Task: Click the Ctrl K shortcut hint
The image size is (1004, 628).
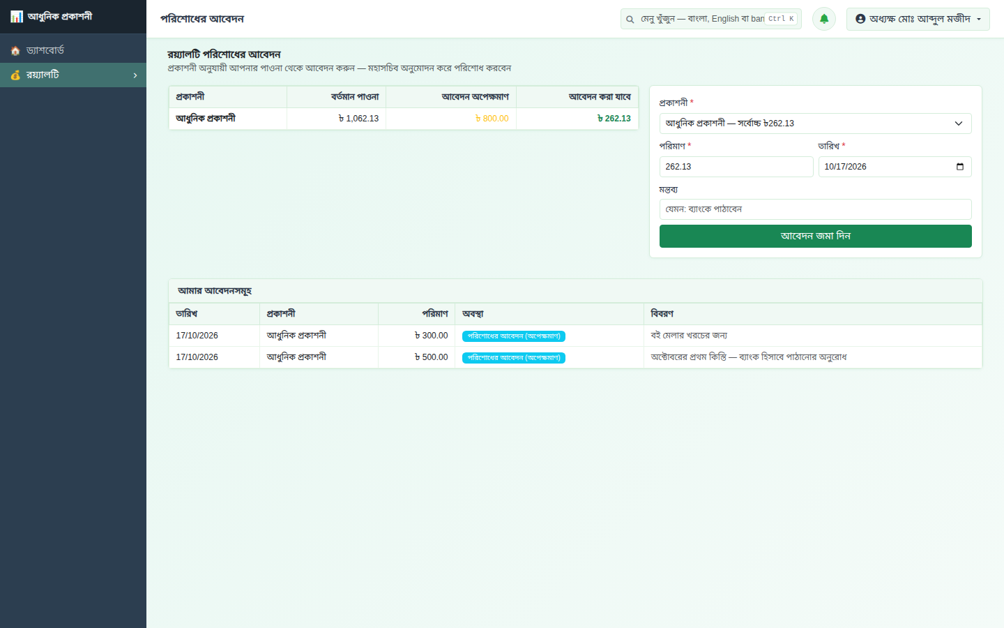Action: [x=781, y=19]
